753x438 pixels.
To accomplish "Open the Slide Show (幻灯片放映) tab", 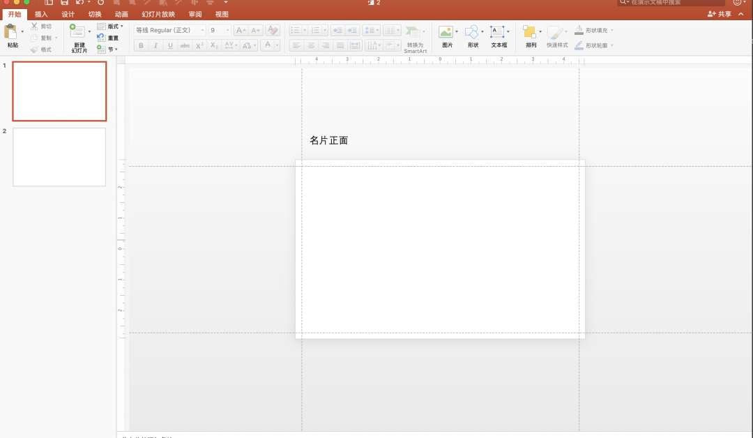I will tap(158, 14).
